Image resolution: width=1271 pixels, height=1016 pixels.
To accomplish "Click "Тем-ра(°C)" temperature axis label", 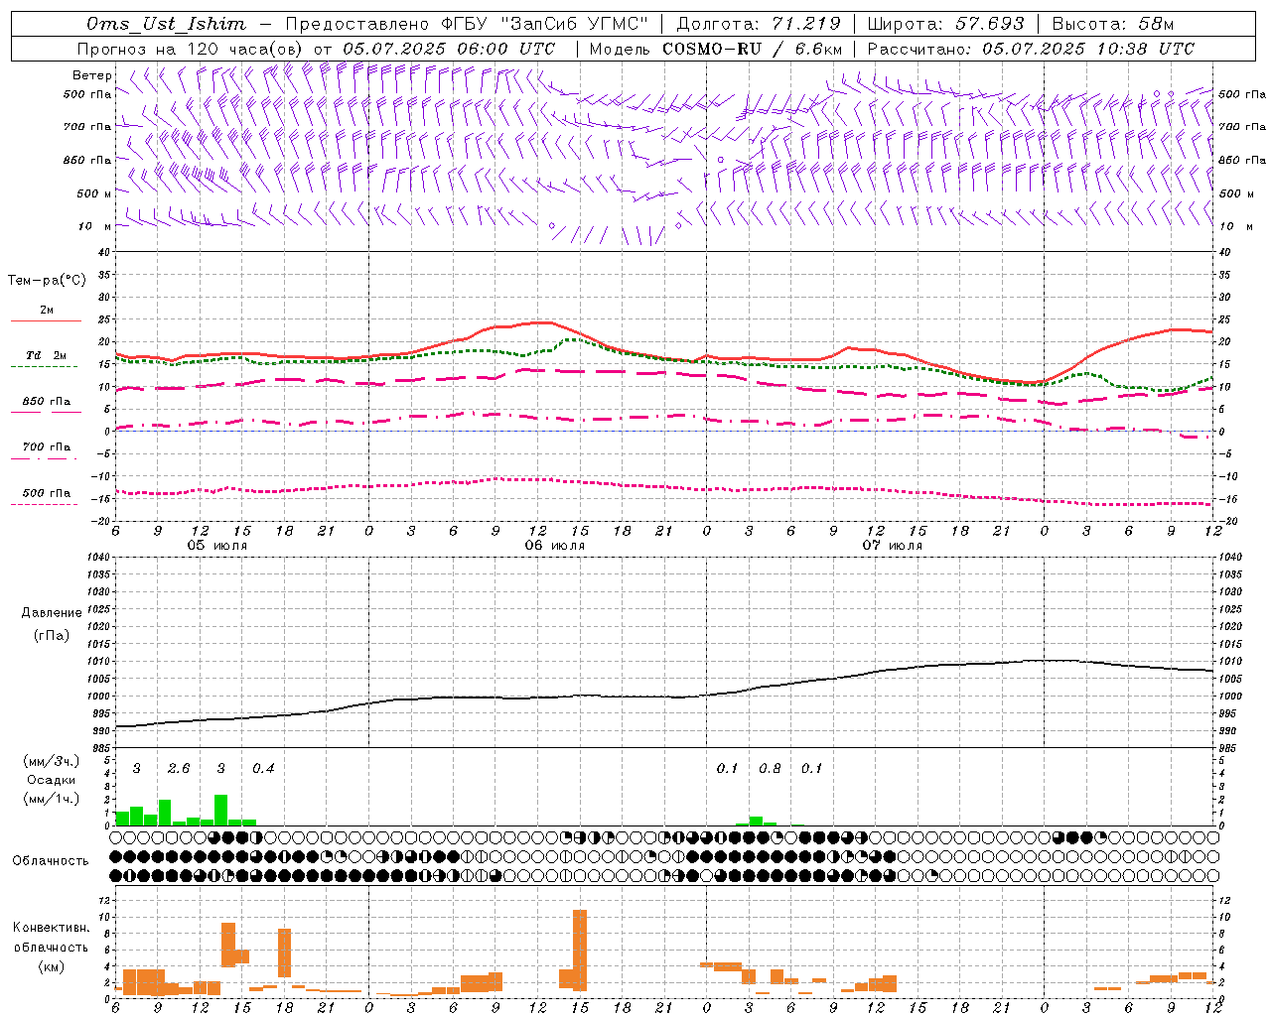I will (x=47, y=281).
